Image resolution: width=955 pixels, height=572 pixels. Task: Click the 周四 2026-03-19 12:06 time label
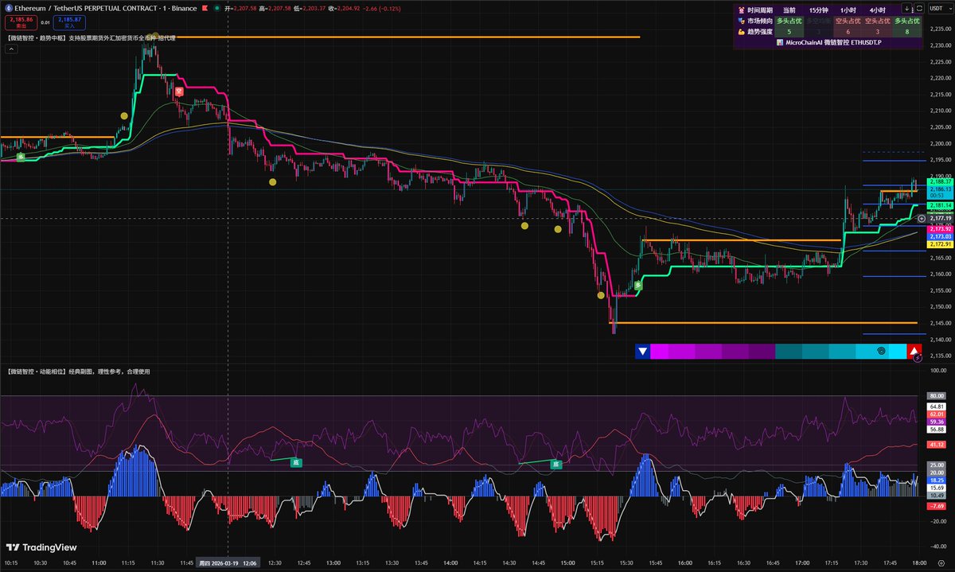click(x=228, y=562)
